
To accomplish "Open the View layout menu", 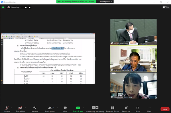I will [x=166, y=7].
